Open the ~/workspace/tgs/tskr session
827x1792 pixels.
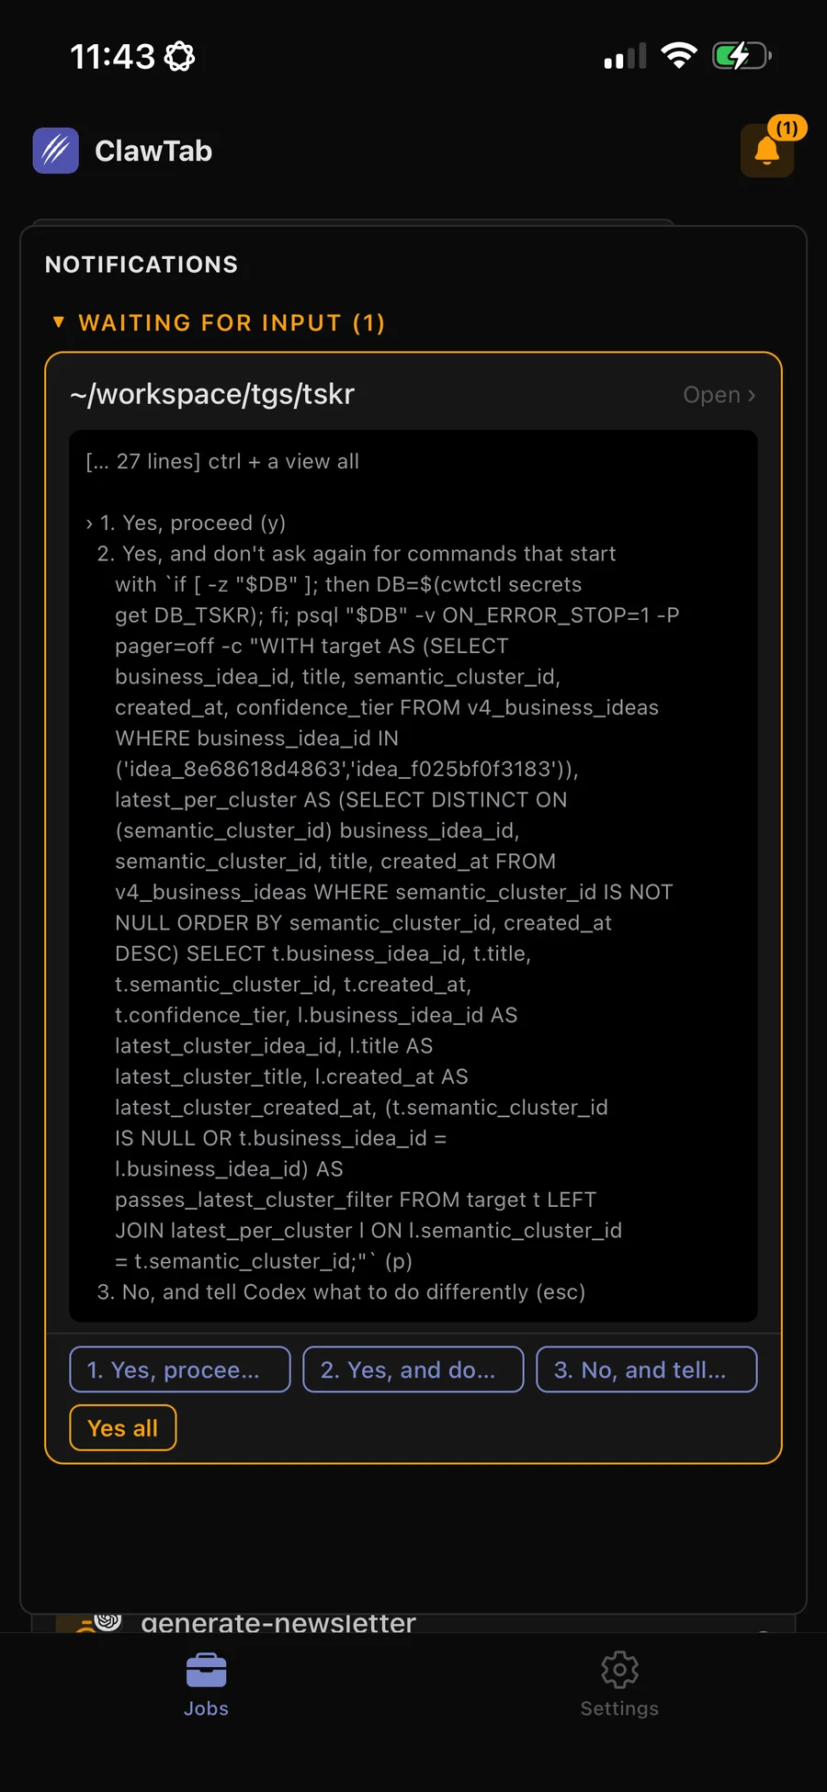[719, 395]
